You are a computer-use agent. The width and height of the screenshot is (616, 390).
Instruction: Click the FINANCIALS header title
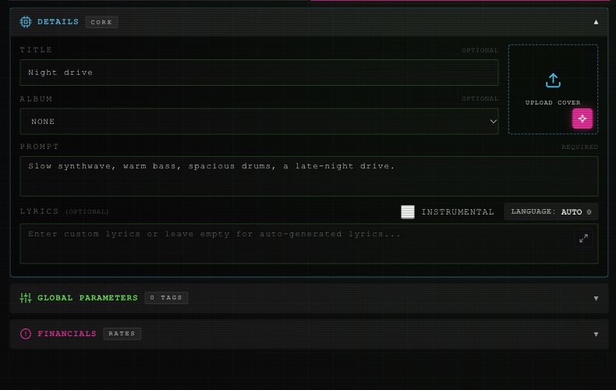click(67, 334)
